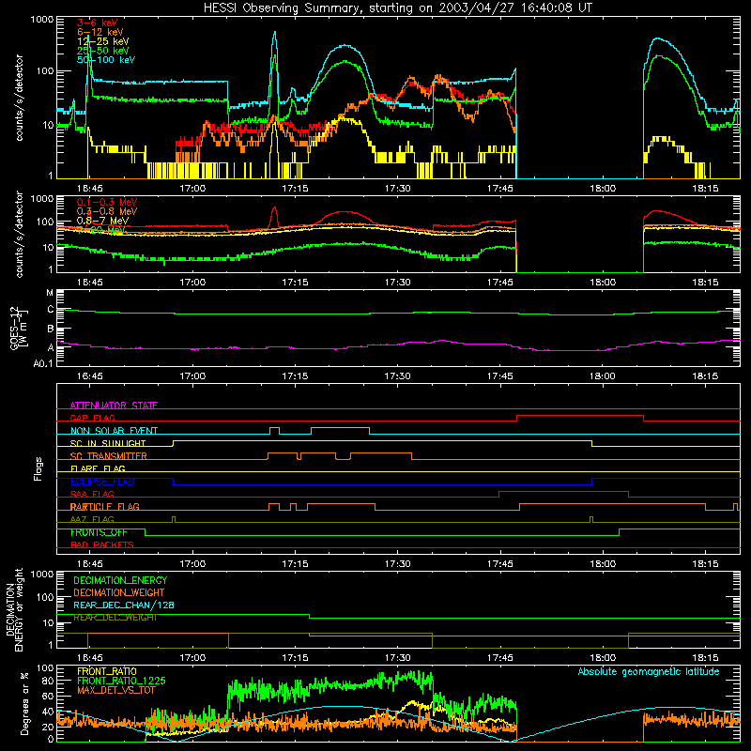Click the SC_IN_SUNLIGHT flag label
The width and height of the screenshot is (751, 751).
(108, 443)
